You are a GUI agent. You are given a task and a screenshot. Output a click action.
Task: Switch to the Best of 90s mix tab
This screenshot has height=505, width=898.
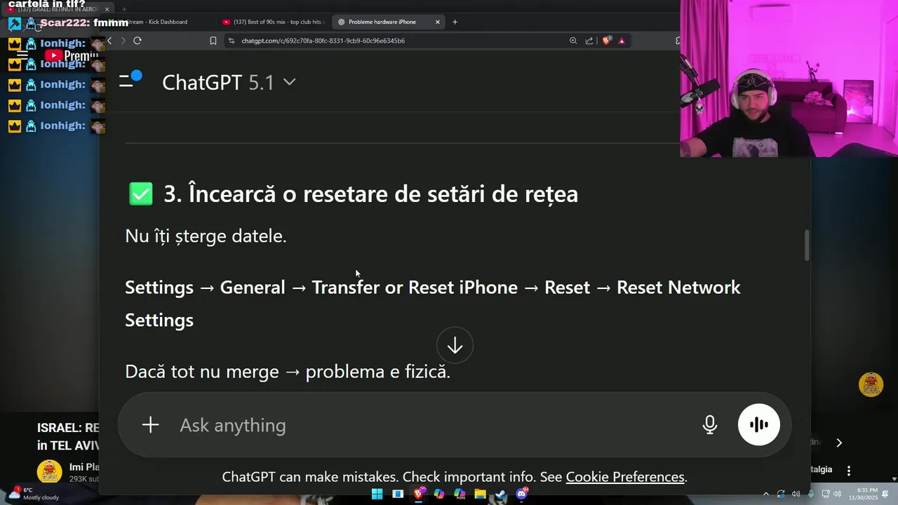[x=272, y=22]
